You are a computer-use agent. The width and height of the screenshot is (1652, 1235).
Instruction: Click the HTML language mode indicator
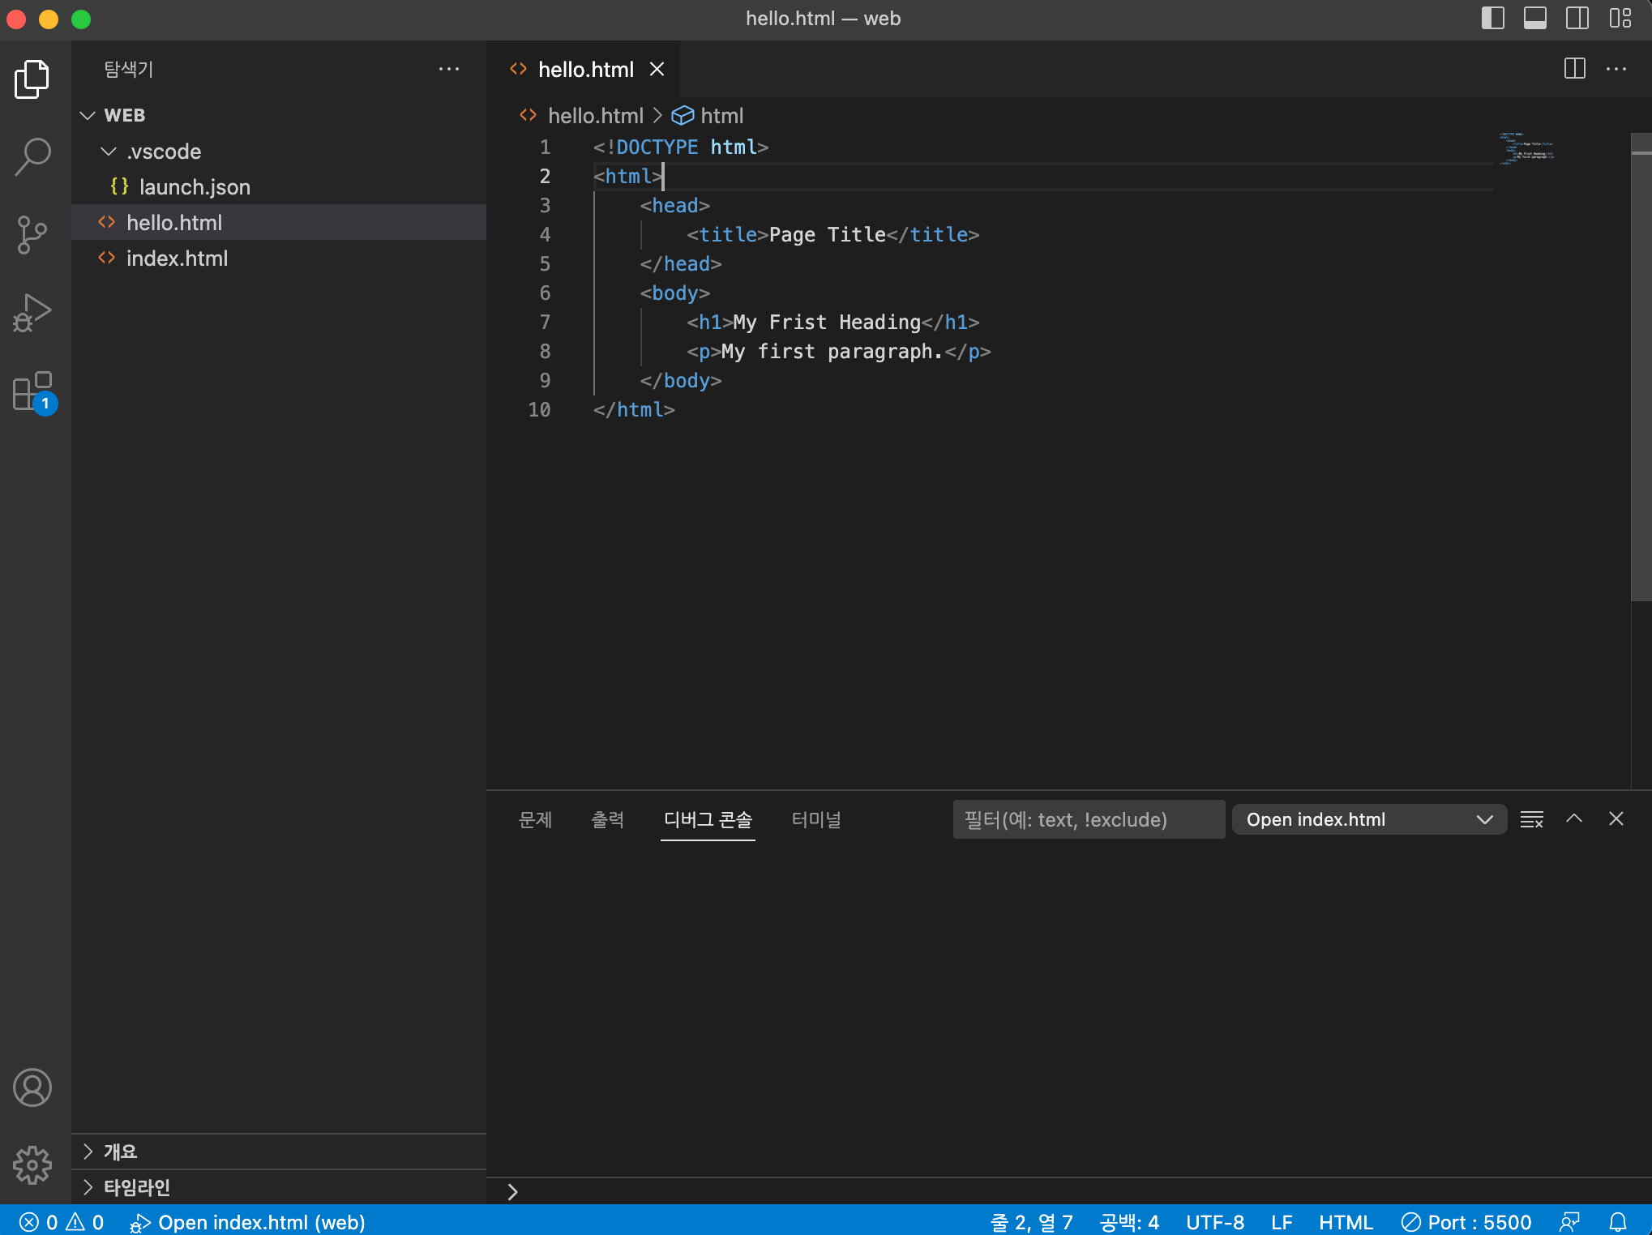pos(1346,1221)
